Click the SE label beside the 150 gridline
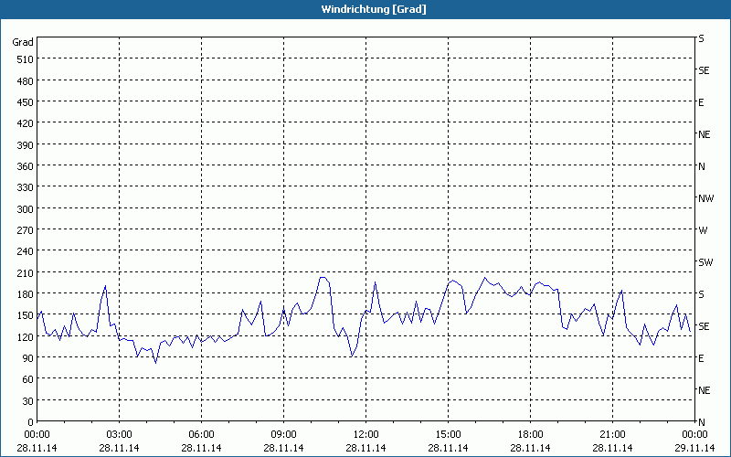This screenshot has width=731, height=457. point(704,326)
